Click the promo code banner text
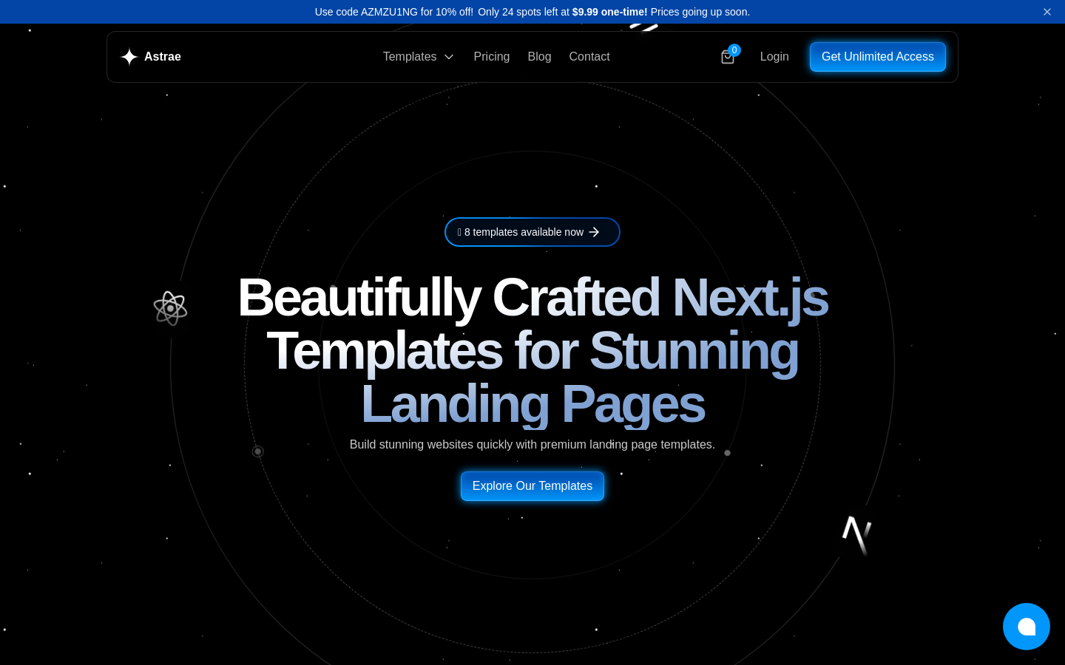Screen dimensions: 1065x665 (x=532, y=12)
